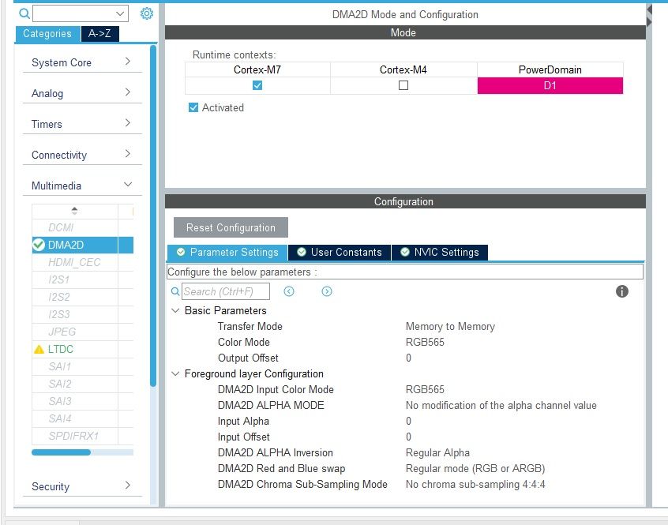
Task: Click the parameter search magnifier icon
Action: pos(175,291)
